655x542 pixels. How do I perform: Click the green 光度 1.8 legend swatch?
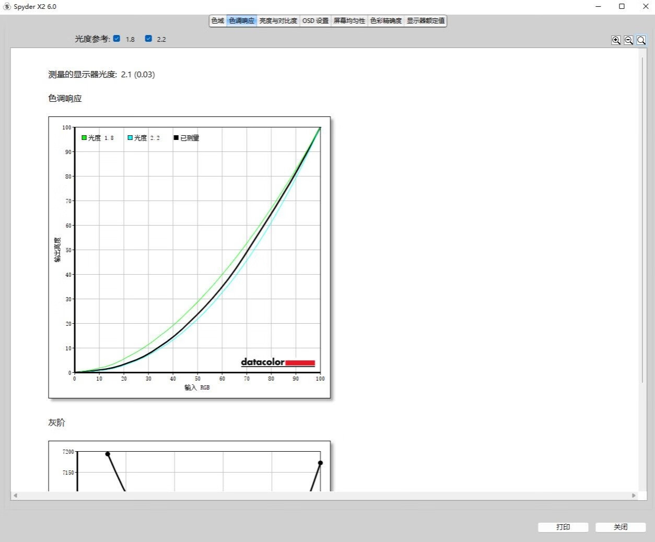(84, 138)
